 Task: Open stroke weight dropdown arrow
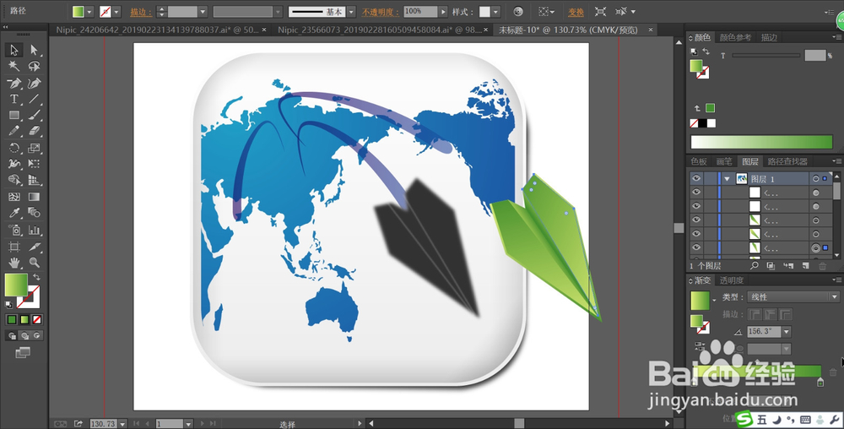(x=203, y=11)
